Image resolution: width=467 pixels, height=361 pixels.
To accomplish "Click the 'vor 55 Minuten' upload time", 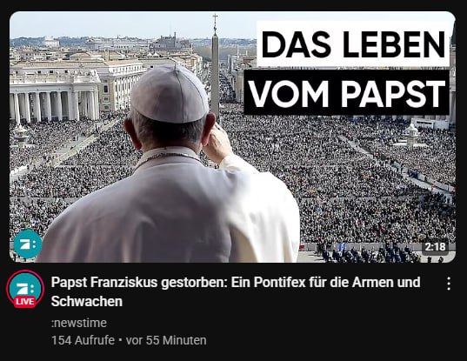I will [x=166, y=340].
